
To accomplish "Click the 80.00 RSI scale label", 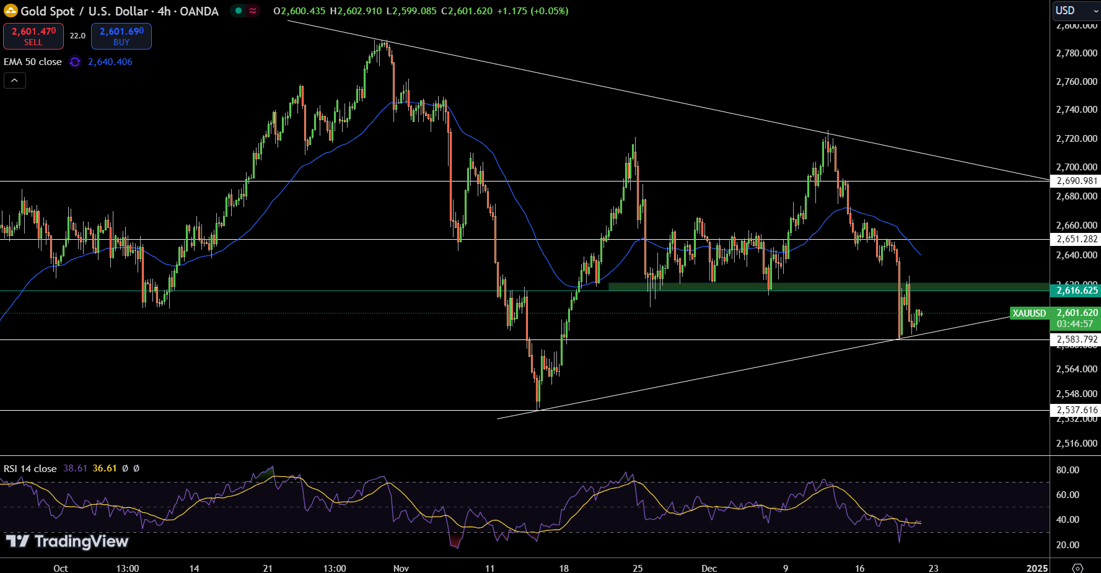I will 1068,470.
